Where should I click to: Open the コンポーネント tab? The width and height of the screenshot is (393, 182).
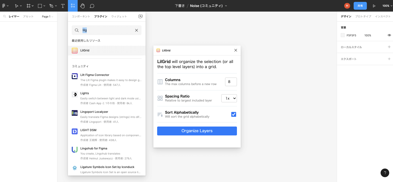[x=81, y=16]
